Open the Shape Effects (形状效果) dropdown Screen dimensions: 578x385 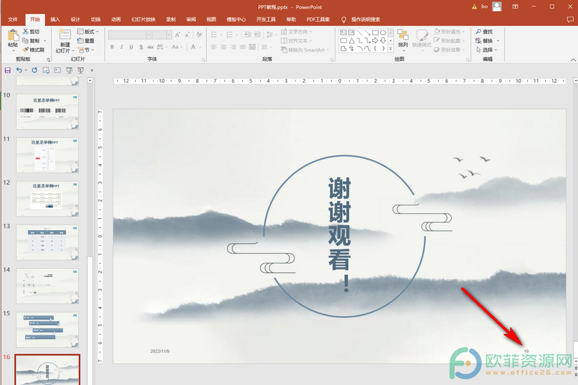[450, 50]
